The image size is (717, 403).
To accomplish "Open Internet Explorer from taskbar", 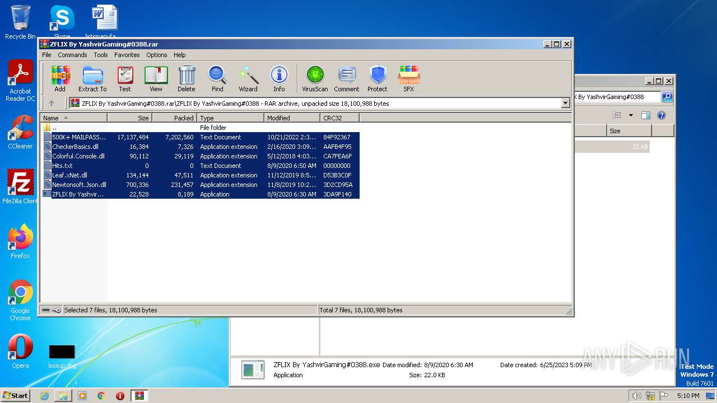I will (44, 396).
